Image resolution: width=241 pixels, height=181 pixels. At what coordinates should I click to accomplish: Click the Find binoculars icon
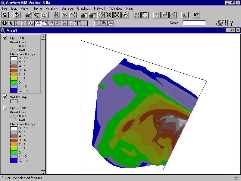56,15
